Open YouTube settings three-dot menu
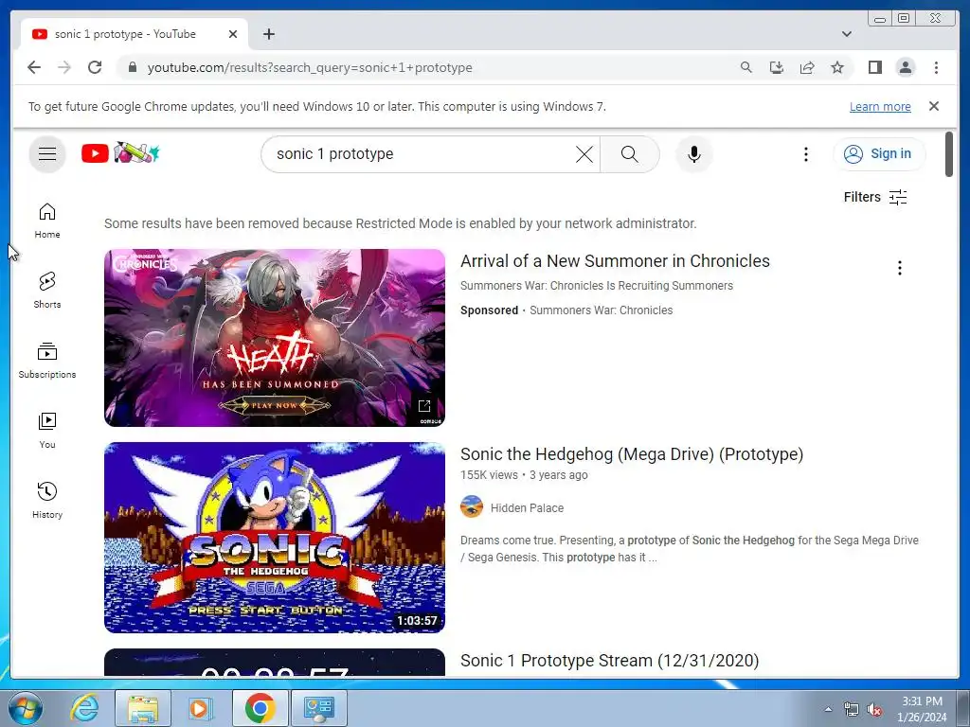The width and height of the screenshot is (970, 727). point(805,154)
